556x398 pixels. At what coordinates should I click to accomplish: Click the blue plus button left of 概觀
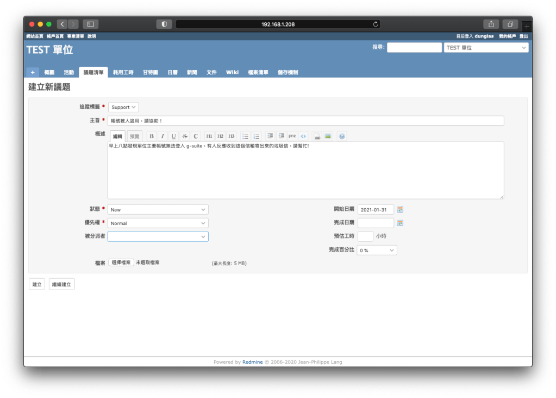coord(32,72)
